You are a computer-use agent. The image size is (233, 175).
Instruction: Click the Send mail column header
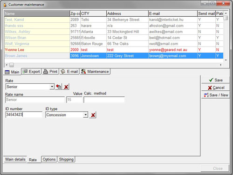click(206, 13)
